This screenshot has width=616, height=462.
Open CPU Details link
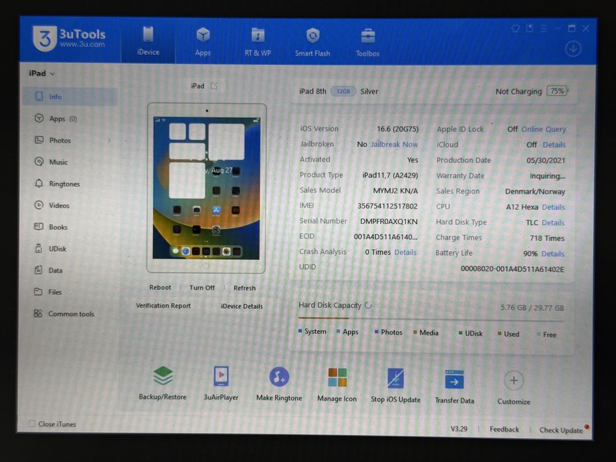coord(553,207)
